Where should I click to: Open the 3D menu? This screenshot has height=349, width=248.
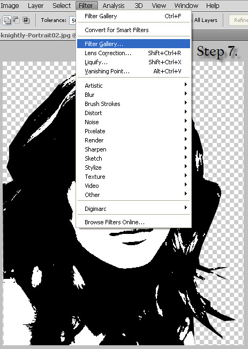(x=138, y=5)
